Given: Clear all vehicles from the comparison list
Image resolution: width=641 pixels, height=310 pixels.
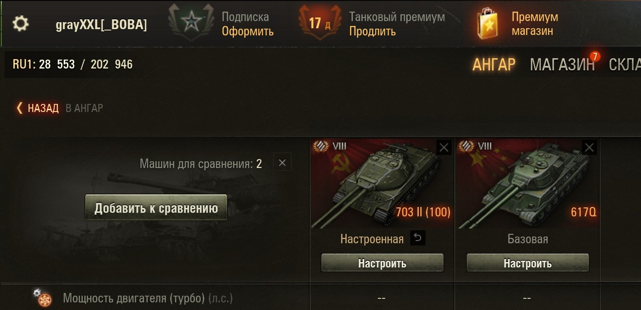Looking at the screenshot, I should pos(282,163).
